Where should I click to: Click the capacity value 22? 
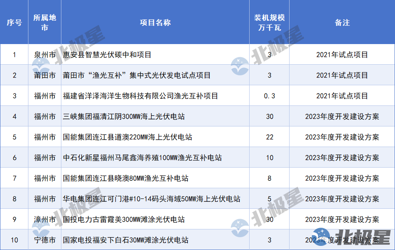pyautogui.click(x=269, y=137)
